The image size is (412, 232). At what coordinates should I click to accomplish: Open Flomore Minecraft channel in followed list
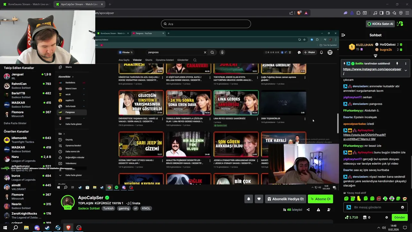coord(27,114)
